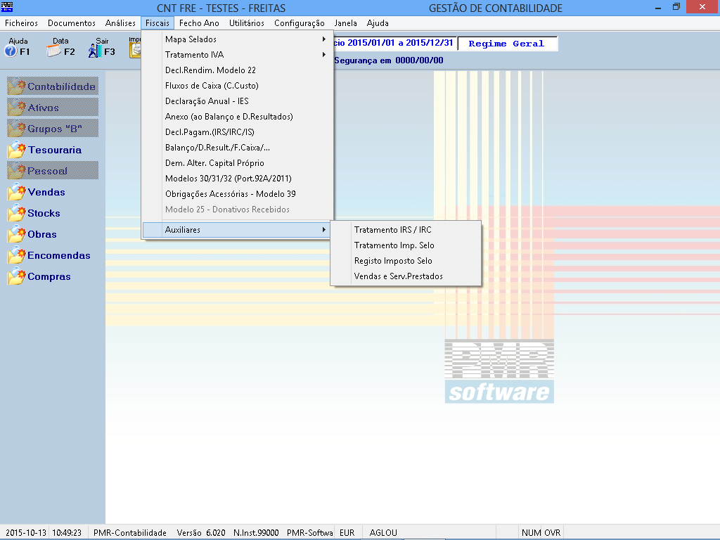Click PMR-Contabilidade in the status bar
The width and height of the screenshot is (720, 540).
coord(130,533)
